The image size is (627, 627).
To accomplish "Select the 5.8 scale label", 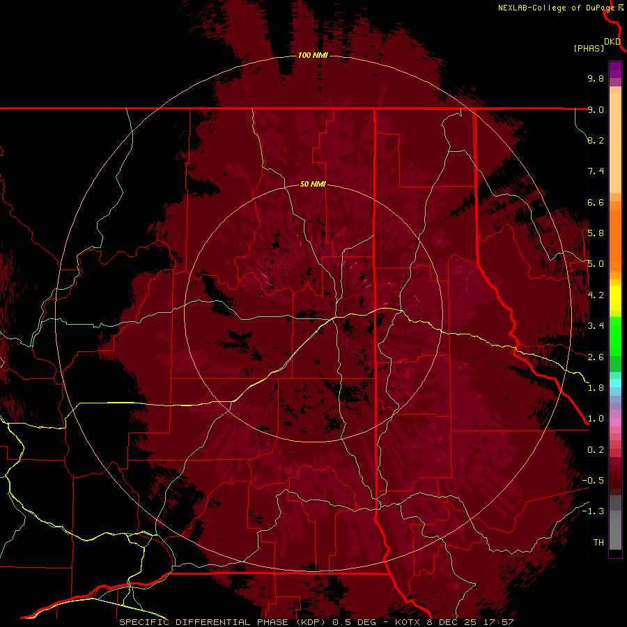I will point(596,233).
